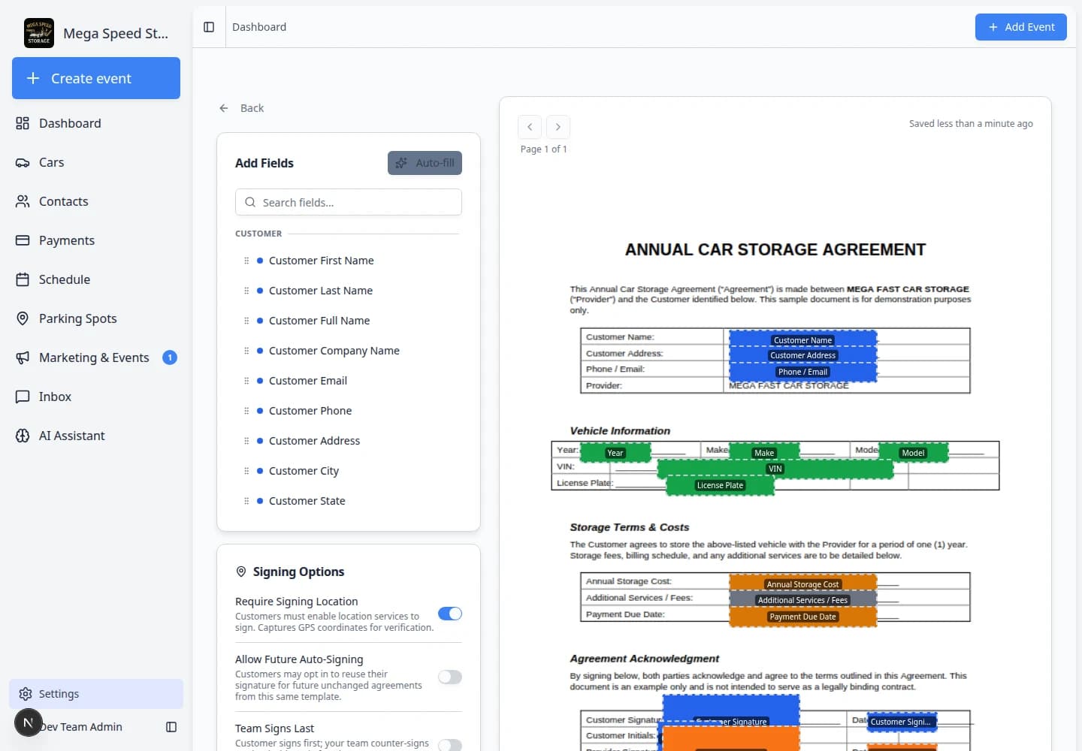Go to previous document page arrow
The height and width of the screenshot is (751, 1082).
530,127
